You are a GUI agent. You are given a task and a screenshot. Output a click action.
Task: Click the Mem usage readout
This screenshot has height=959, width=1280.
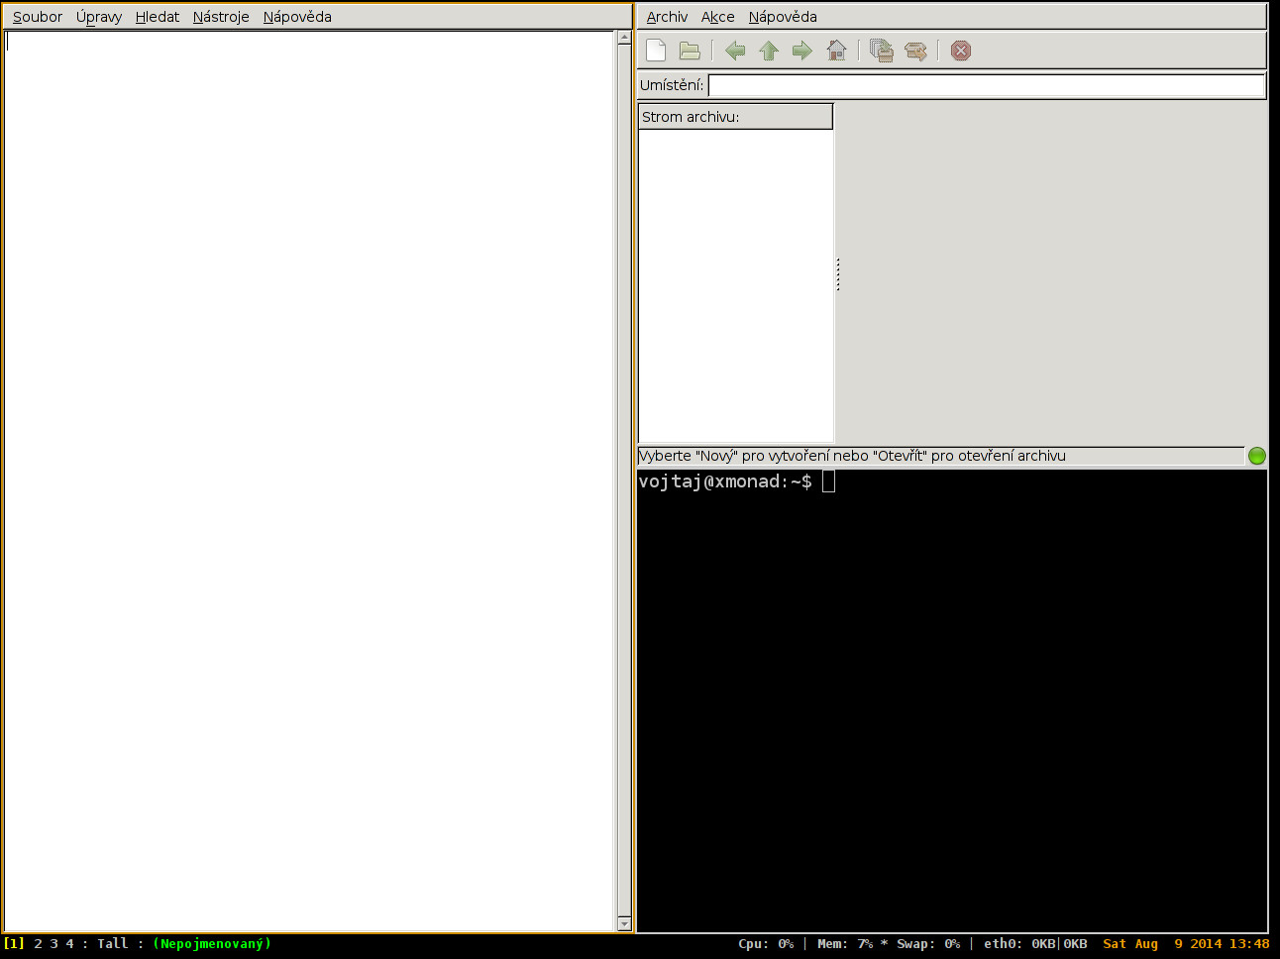point(845,944)
